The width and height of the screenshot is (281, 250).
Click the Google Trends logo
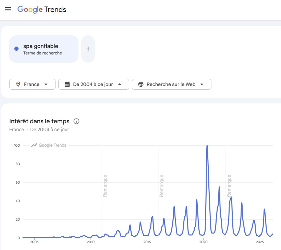click(x=42, y=10)
